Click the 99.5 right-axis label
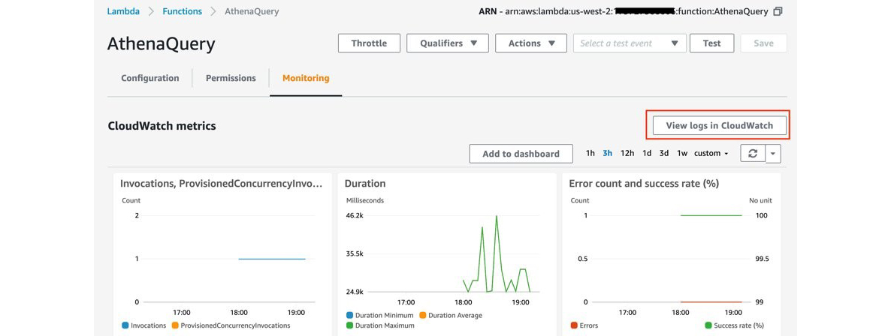The width and height of the screenshot is (891, 336). pyautogui.click(x=763, y=259)
